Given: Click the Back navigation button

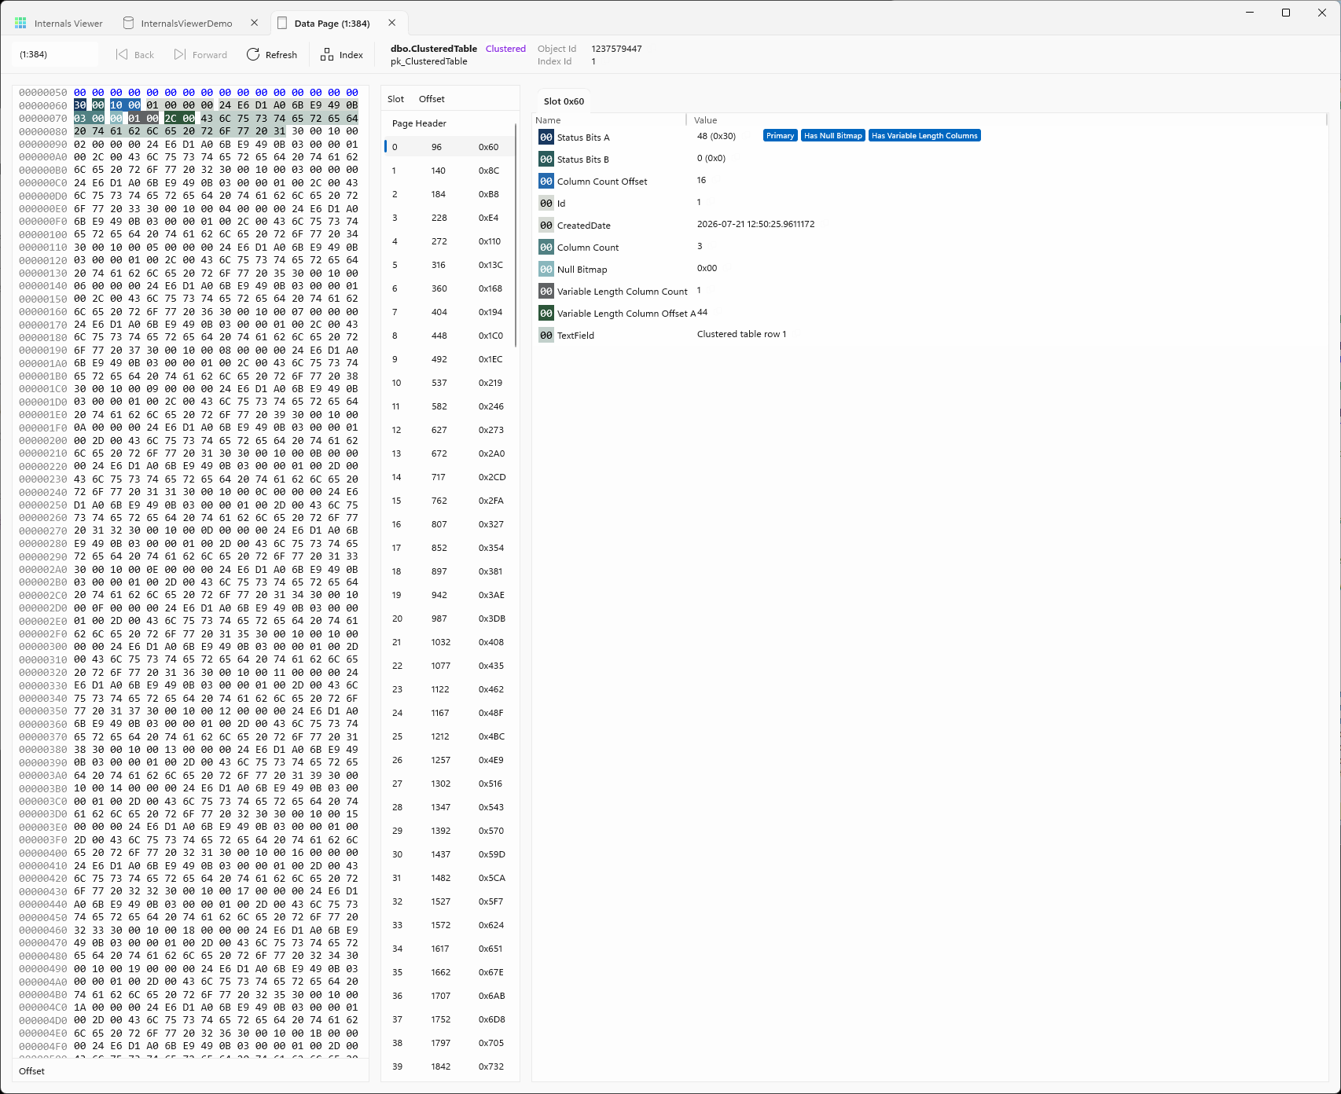Looking at the screenshot, I should 135,54.
